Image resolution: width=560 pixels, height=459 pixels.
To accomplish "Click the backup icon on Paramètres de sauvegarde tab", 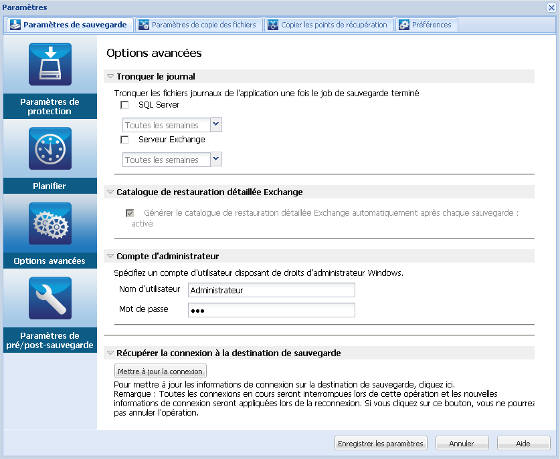I will 15,24.
